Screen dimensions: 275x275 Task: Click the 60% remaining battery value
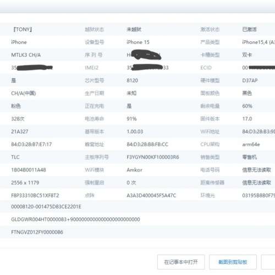coord(247,106)
